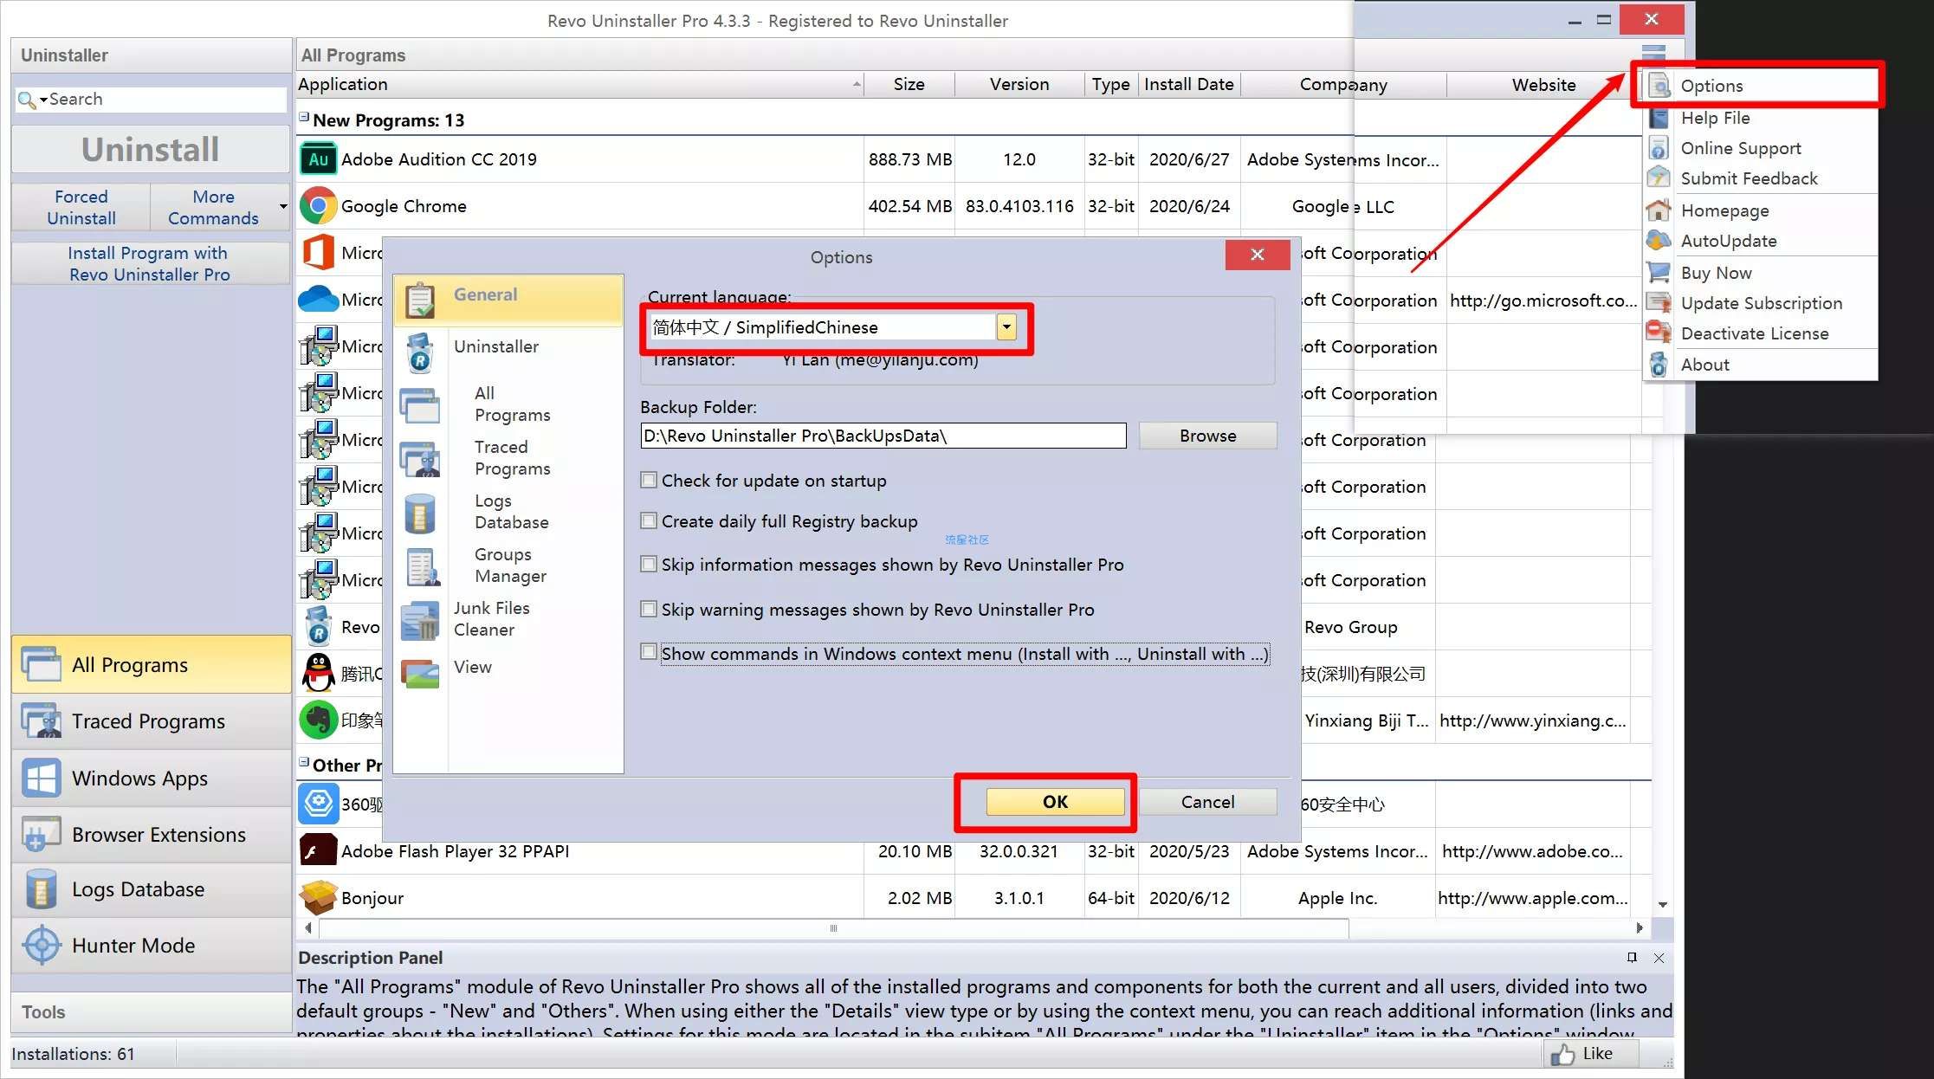Open Browser Extensions module
Viewport: 1934px width, 1079px height.
[x=152, y=835]
